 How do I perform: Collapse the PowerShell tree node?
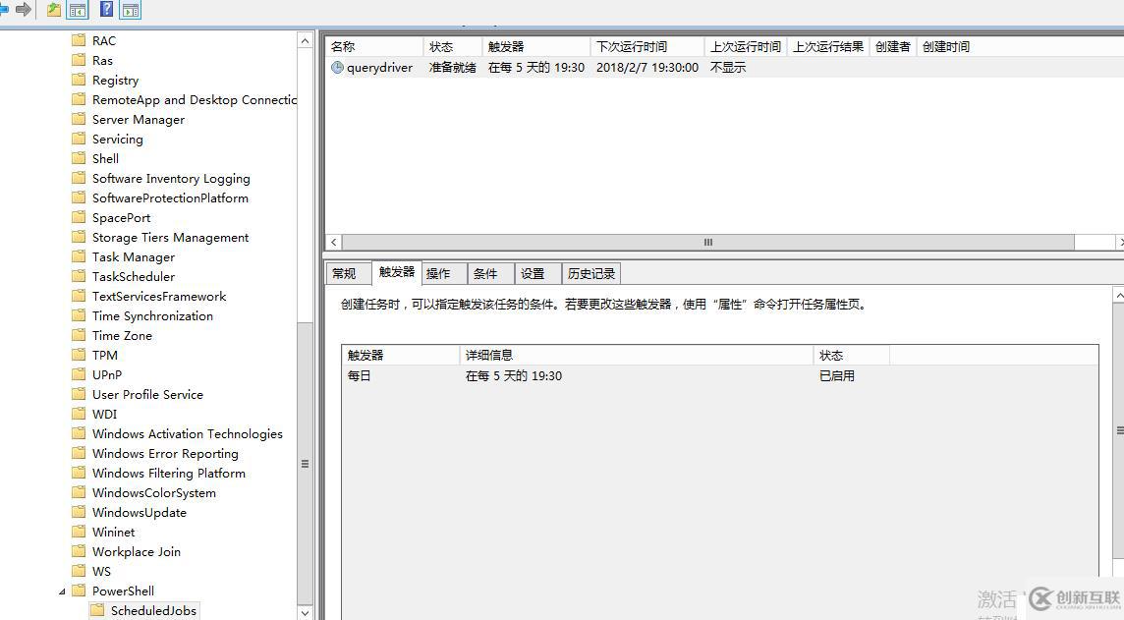tap(61, 591)
